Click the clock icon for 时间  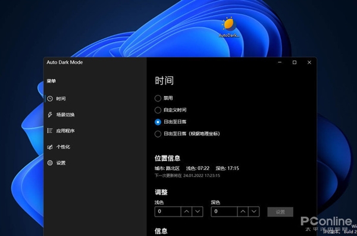[50, 99]
